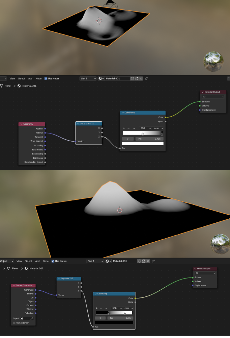The height and width of the screenshot is (338, 230).
Task: Click white color swatch in upper ColorRamp
Action: pos(143,144)
